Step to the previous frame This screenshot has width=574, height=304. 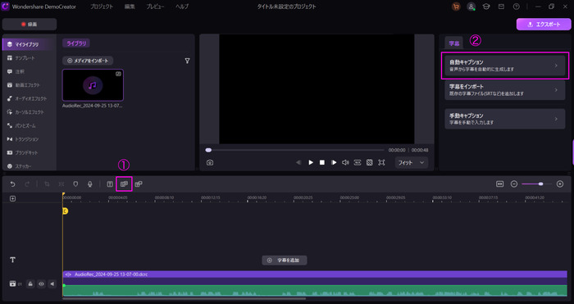pos(298,162)
